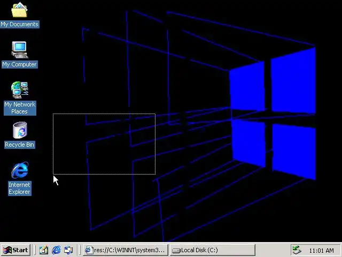Select the Internet Explorer desktop icon

pyautogui.click(x=20, y=170)
